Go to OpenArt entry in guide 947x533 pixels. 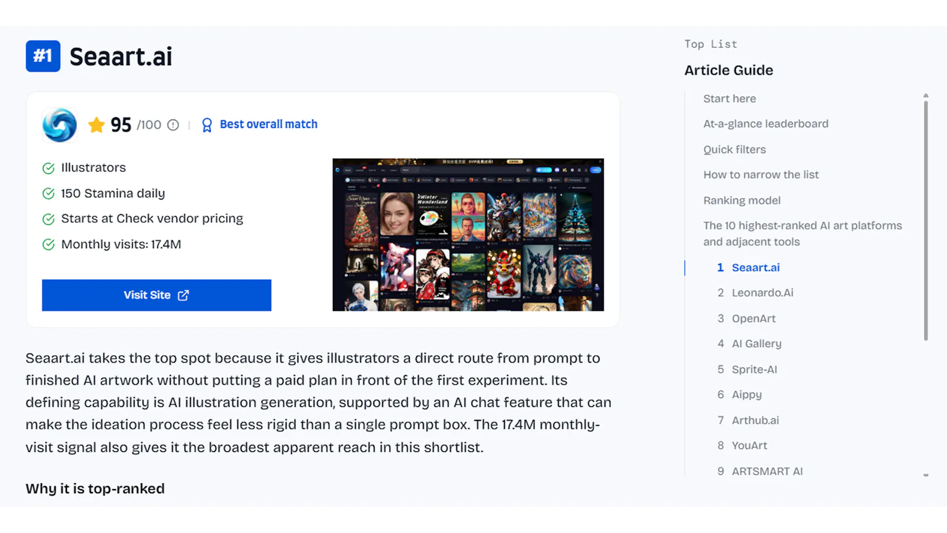pyautogui.click(x=753, y=319)
